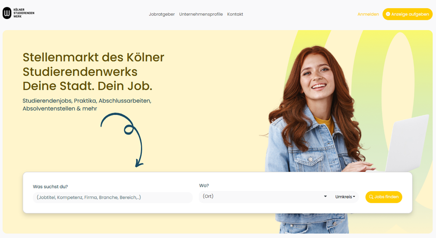Click into the (Ort) location field
The image size is (436, 238).
[x=260, y=196]
